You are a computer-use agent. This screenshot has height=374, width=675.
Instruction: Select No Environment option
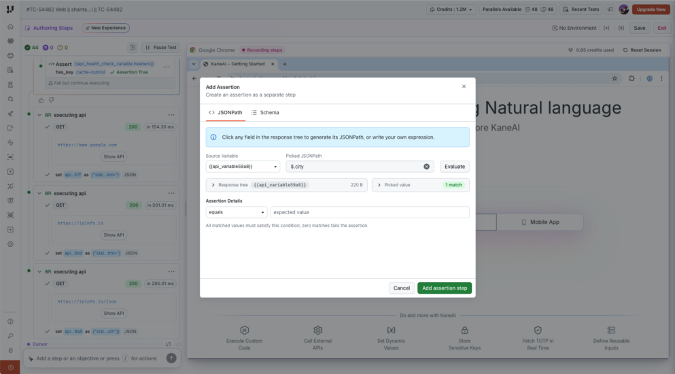pos(574,28)
